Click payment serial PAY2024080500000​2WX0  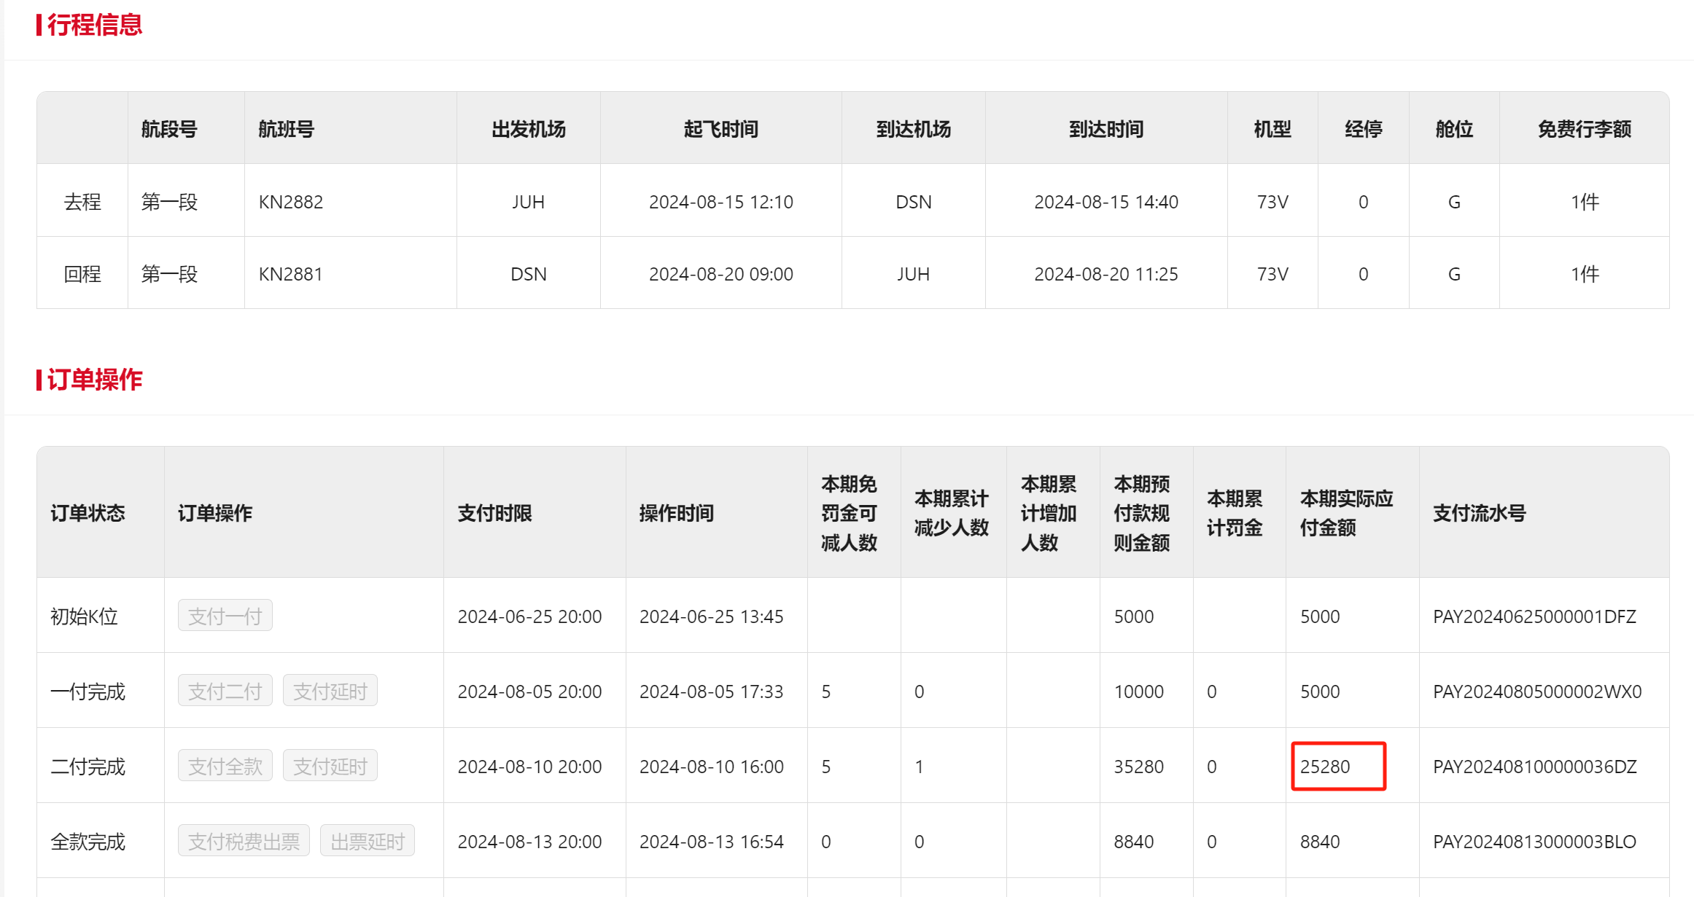[x=1537, y=692]
